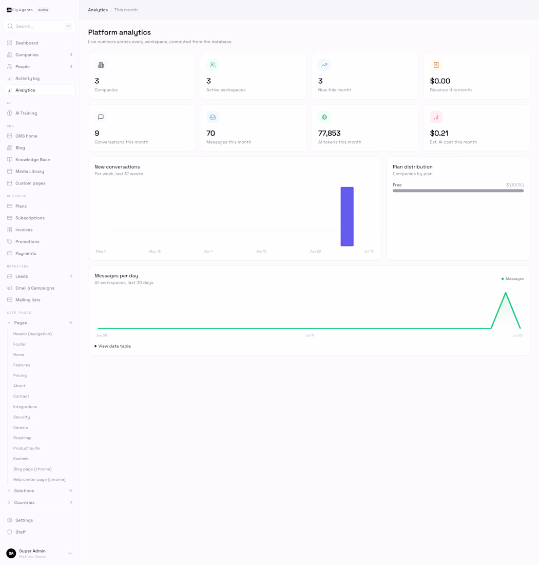Click the Messages this month inbox icon
This screenshot has width=539, height=565.
point(213,117)
